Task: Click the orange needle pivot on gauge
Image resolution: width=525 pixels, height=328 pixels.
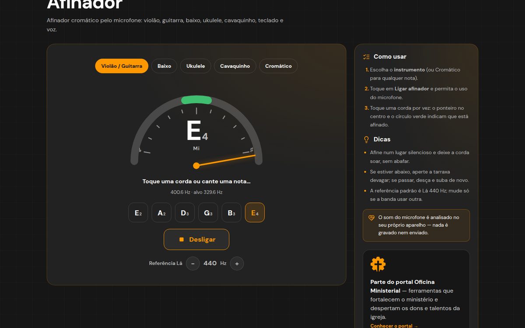Action: click(196, 165)
